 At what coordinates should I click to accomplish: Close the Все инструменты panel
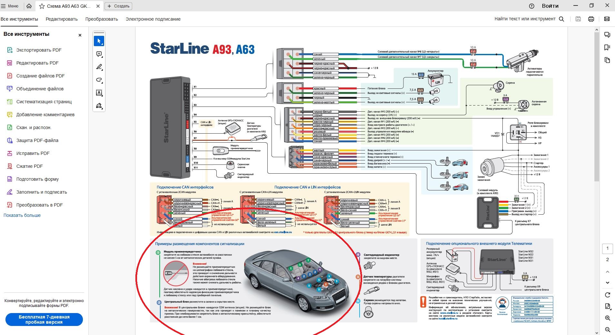(x=80, y=35)
